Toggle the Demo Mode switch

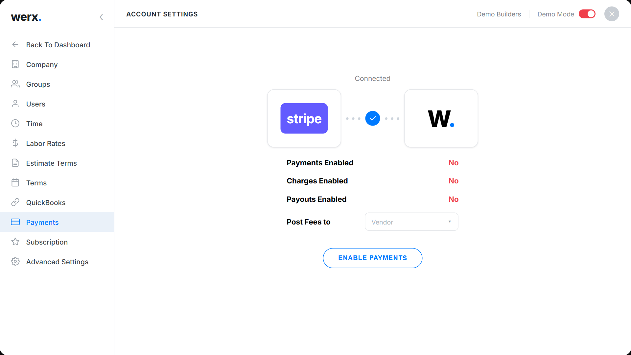coord(587,14)
